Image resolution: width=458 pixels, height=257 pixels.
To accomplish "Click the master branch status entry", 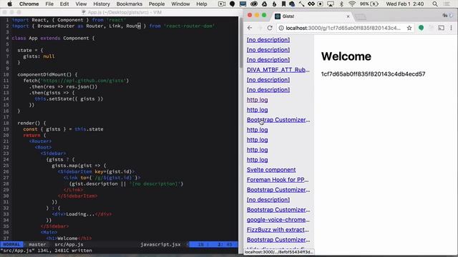I will point(37,244).
